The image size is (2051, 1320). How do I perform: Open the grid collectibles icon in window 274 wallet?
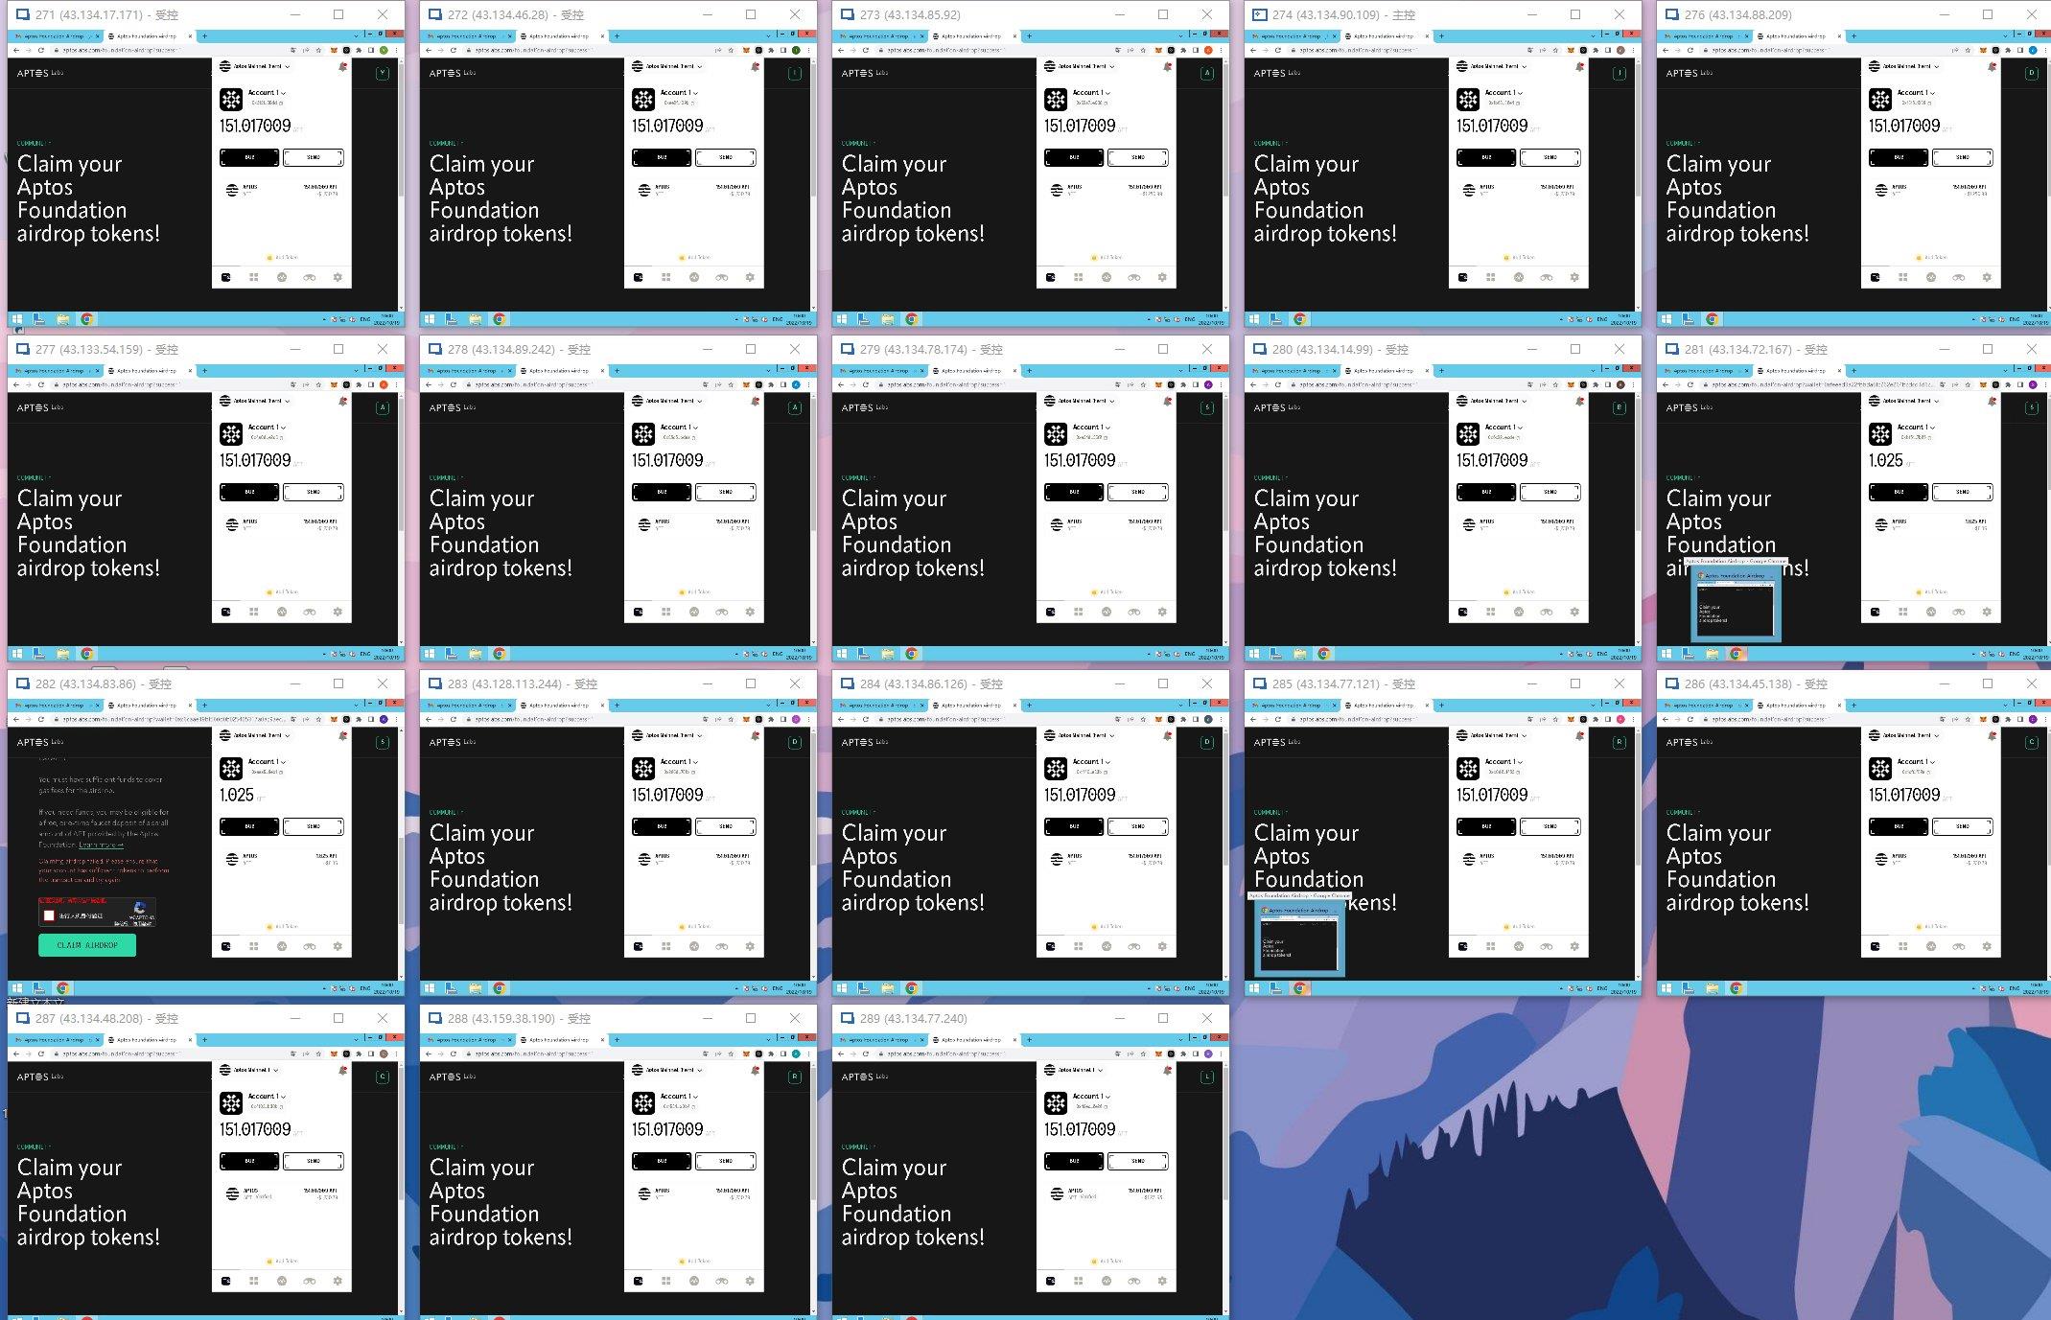tap(1490, 278)
